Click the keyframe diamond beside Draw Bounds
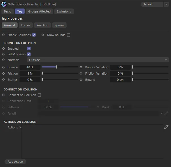This screenshot has width=171, height=167. (x=43, y=35)
